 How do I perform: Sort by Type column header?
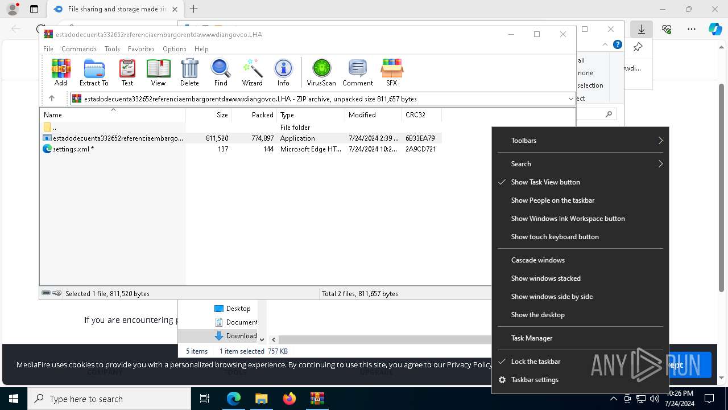tap(311, 115)
